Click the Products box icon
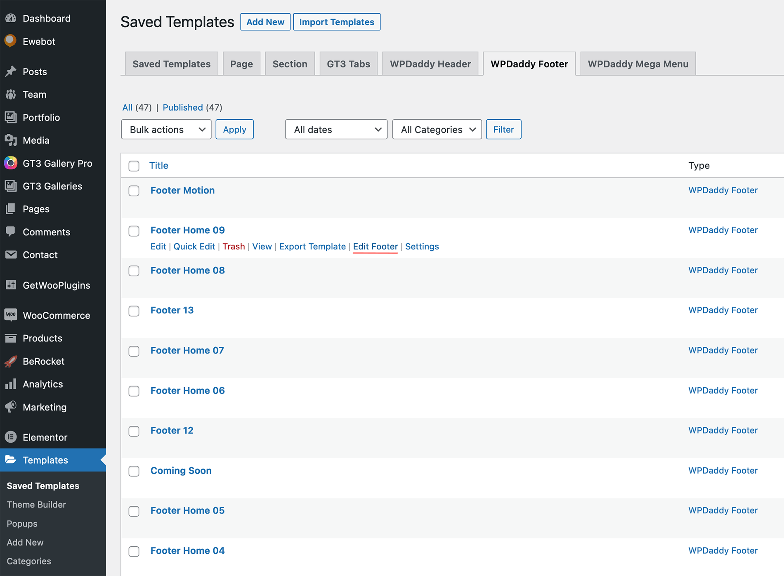 click(11, 338)
